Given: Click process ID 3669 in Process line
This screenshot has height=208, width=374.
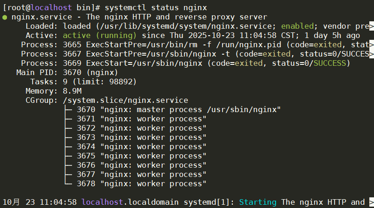Looking at the screenshot, I should click(x=72, y=63).
